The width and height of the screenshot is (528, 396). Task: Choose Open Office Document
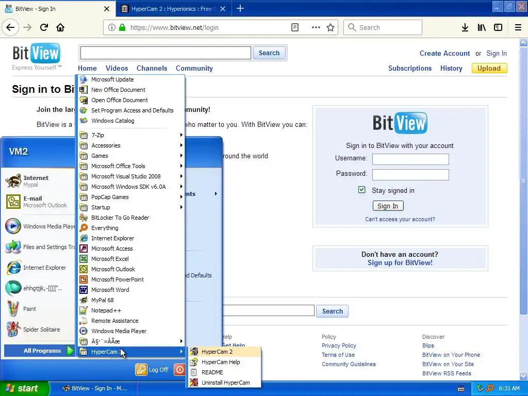tap(131, 100)
